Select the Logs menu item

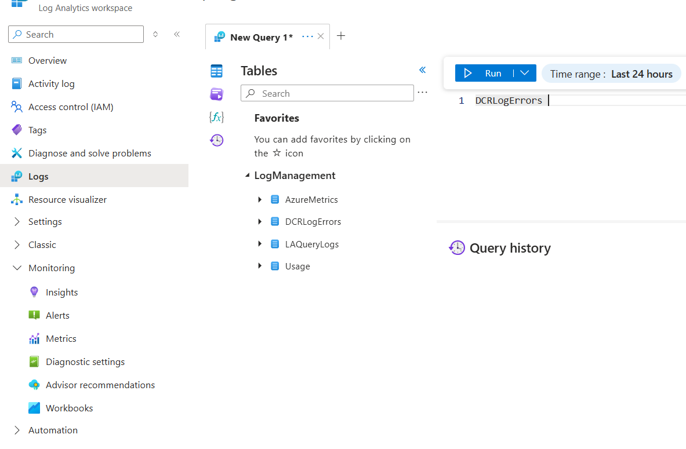pos(94,176)
